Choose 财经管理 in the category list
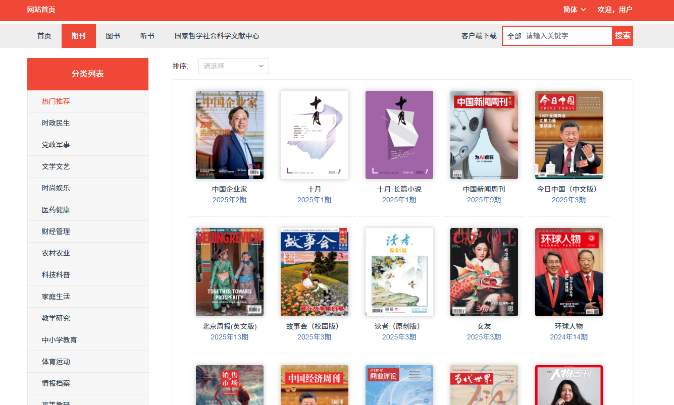 click(x=56, y=232)
